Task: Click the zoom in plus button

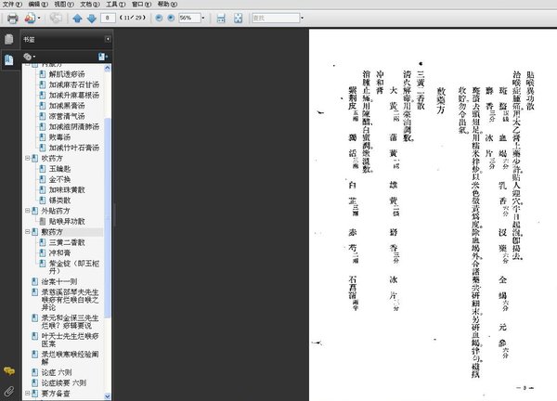Action: [171, 18]
